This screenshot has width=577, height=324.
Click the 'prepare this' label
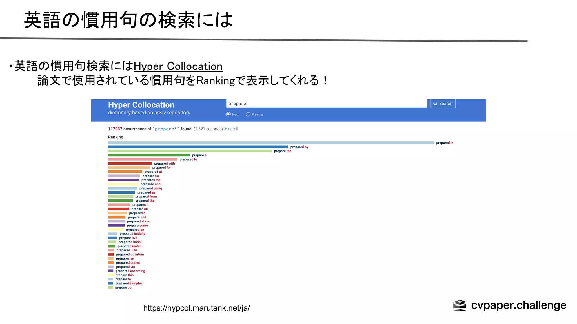point(125,275)
